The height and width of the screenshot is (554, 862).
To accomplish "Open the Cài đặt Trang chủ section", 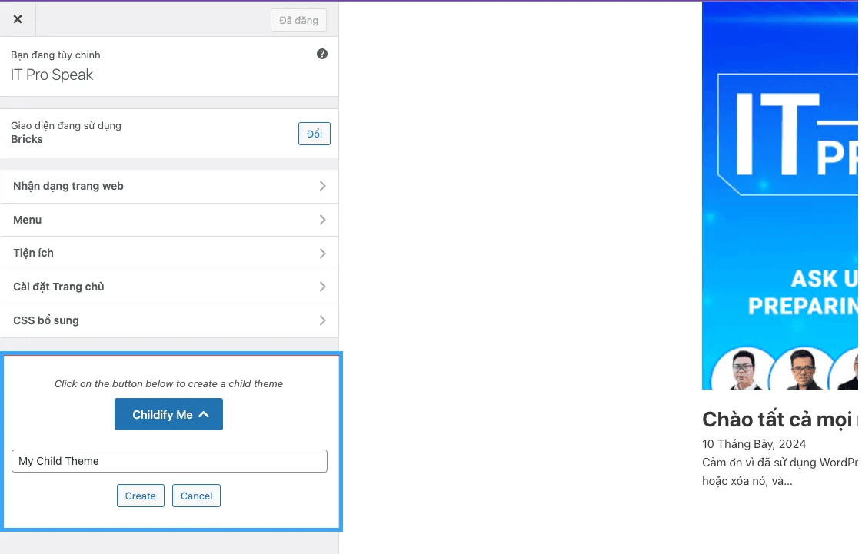I will click(169, 287).
